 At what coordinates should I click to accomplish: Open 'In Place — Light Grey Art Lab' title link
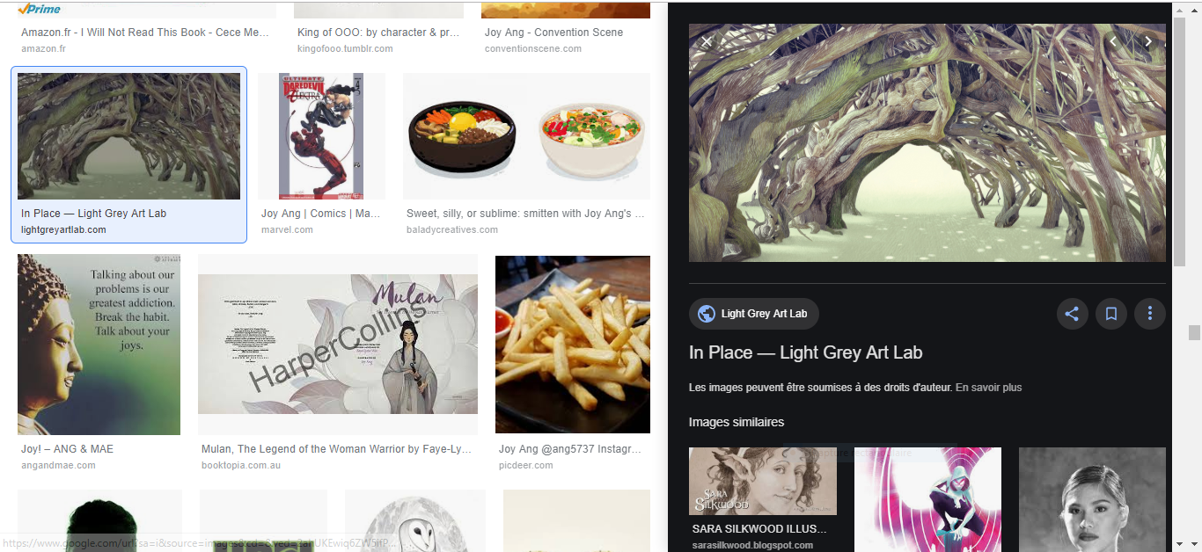805,352
